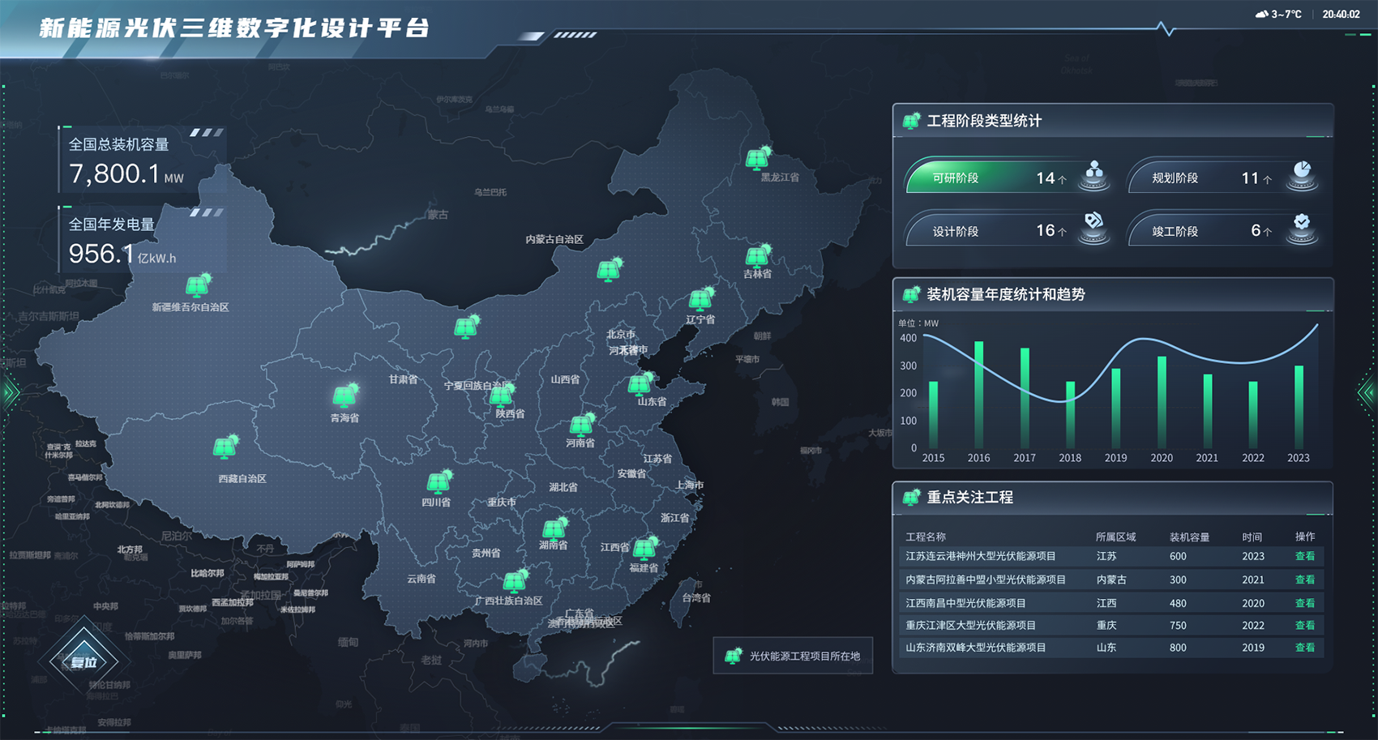Image resolution: width=1378 pixels, height=740 pixels.
Task: Open 查看 link for 重庆江津区 project
Action: click(1304, 626)
